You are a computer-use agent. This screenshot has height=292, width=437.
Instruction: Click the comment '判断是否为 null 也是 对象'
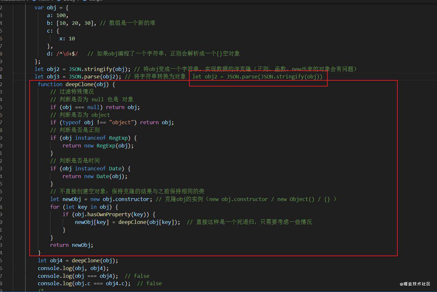tap(96, 99)
